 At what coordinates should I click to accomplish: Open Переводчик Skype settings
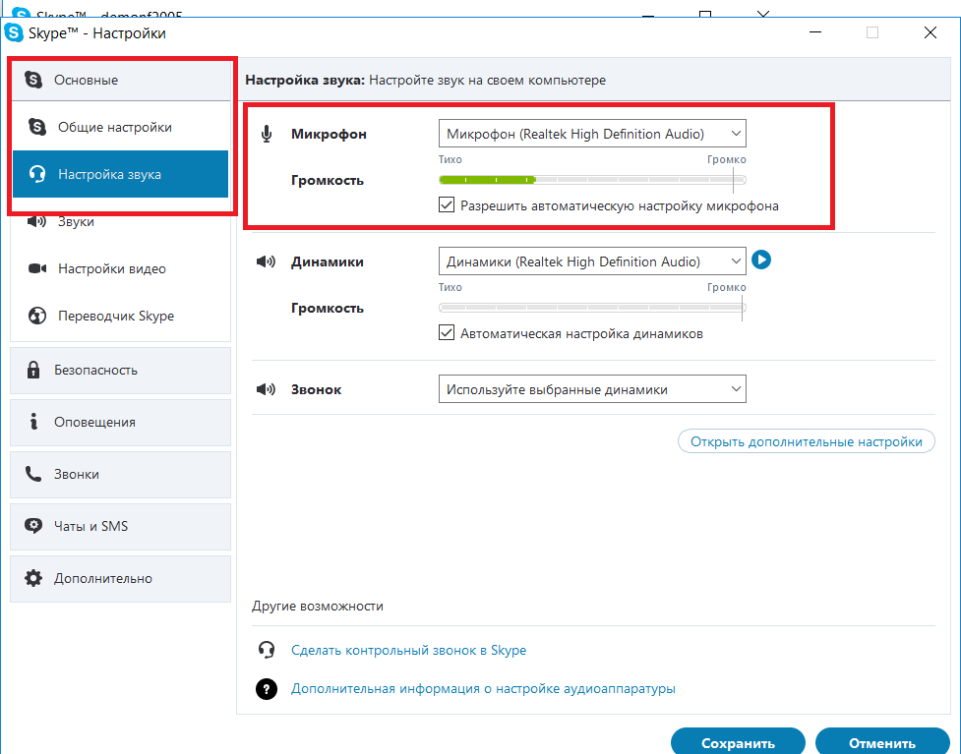click(x=120, y=317)
